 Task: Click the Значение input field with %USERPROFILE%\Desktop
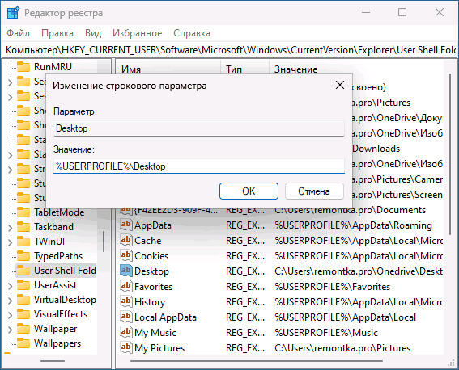(x=199, y=166)
